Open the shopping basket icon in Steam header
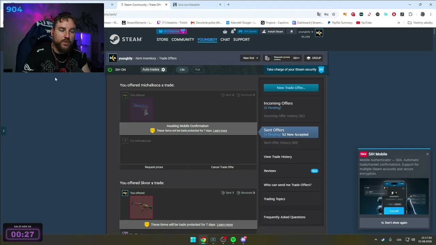The width and height of the screenshot is (436, 245). click(225, 32)
